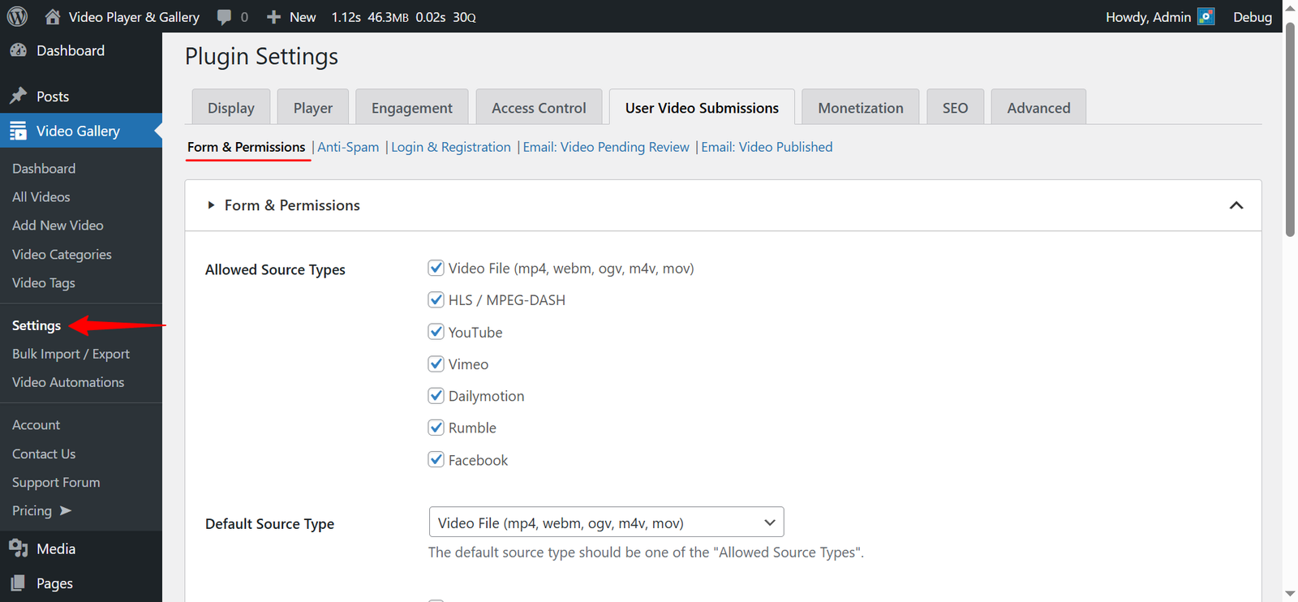
Task: Open Email: Video Pending Review section
Action: [606, 147]
